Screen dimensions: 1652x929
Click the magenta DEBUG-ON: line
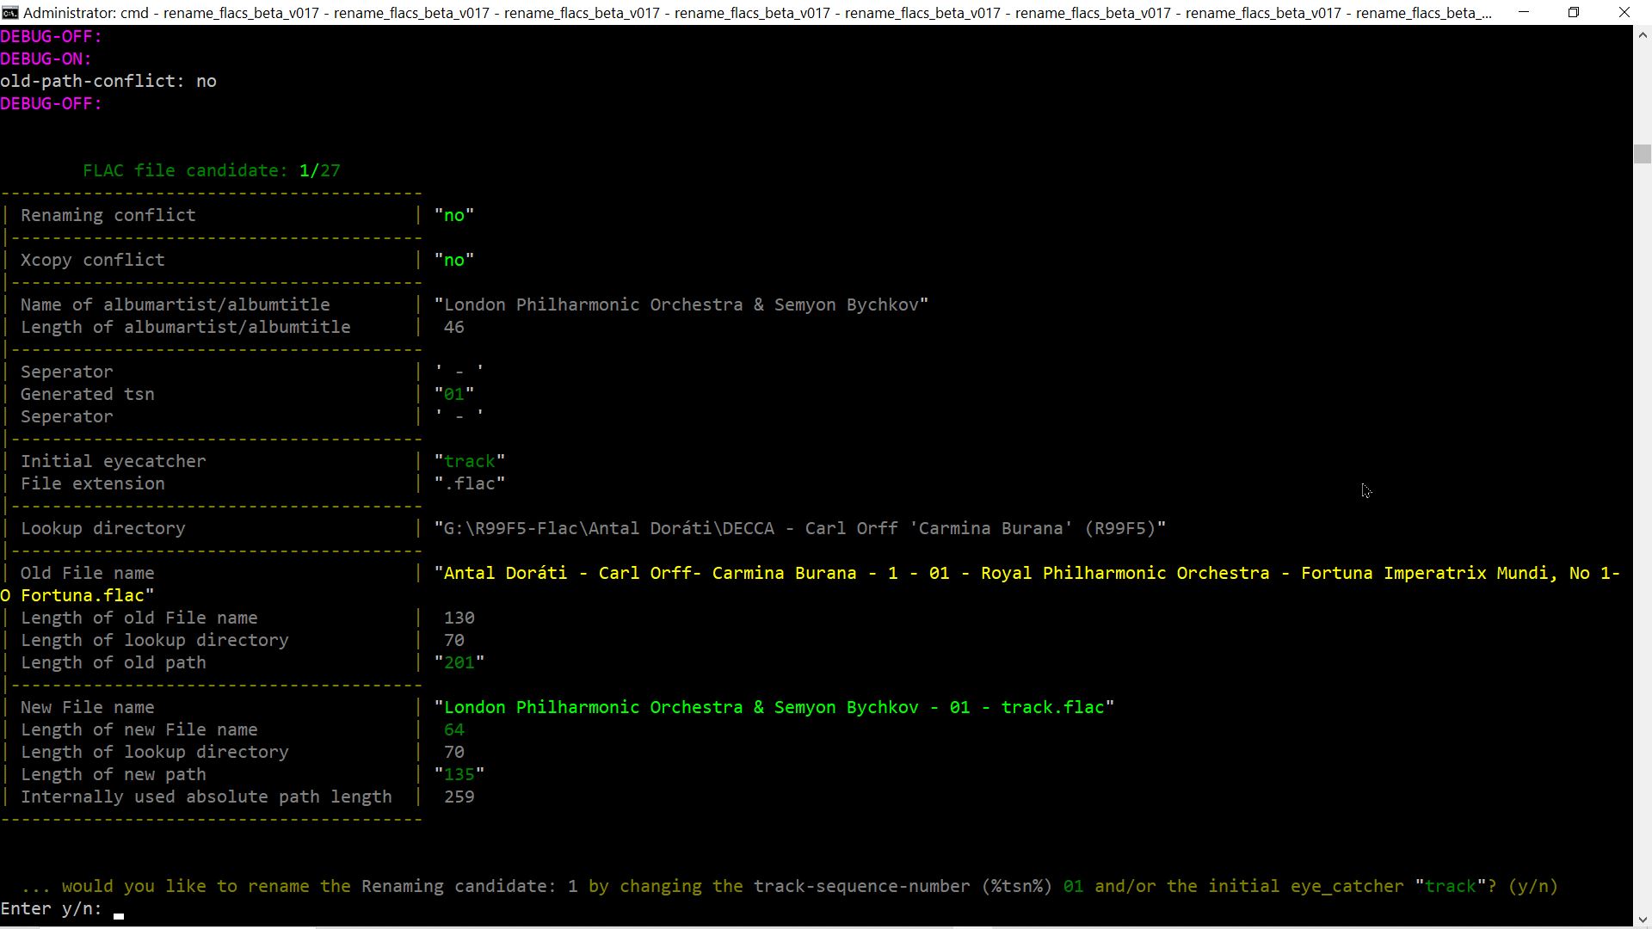(46, 59)
